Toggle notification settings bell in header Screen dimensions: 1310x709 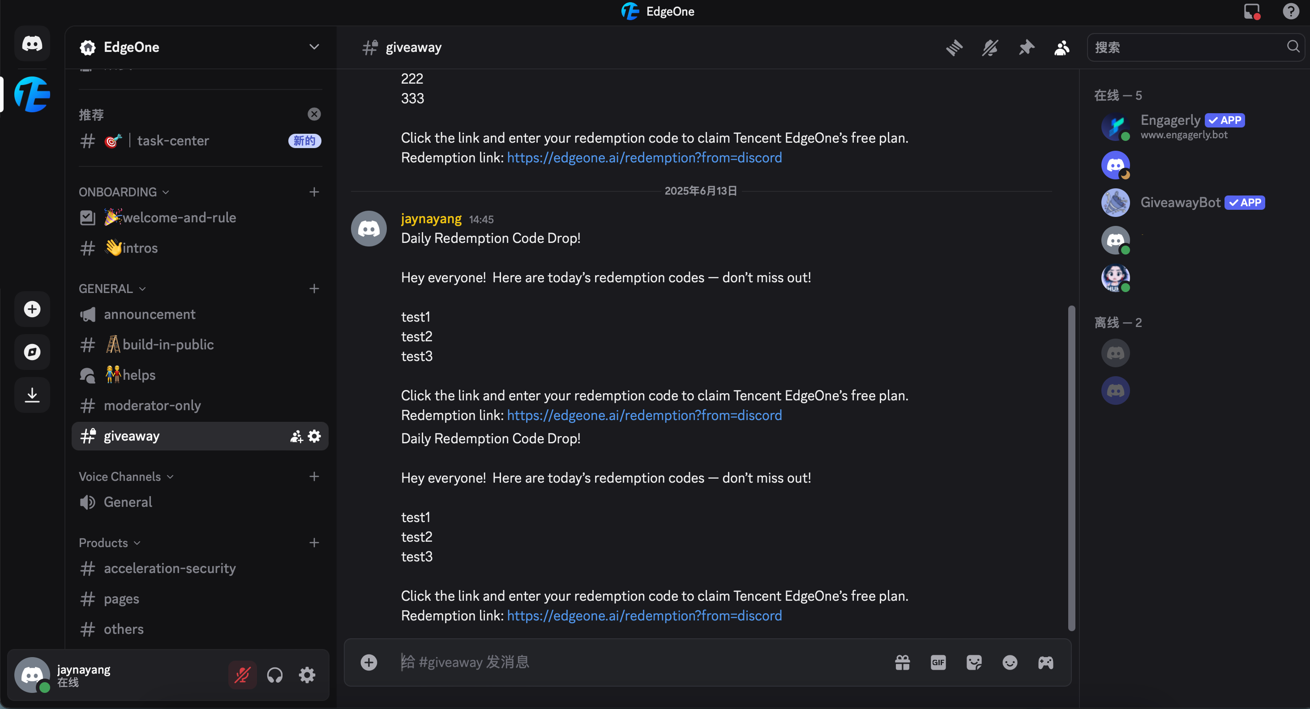(x=989, y=48)
